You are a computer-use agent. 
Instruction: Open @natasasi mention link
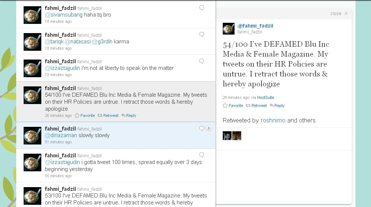tap(77, 42)
